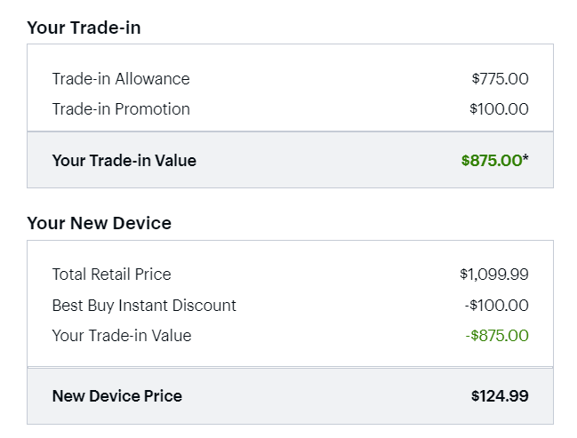Click the "Your Trade-in" section heading

(84, 28)
